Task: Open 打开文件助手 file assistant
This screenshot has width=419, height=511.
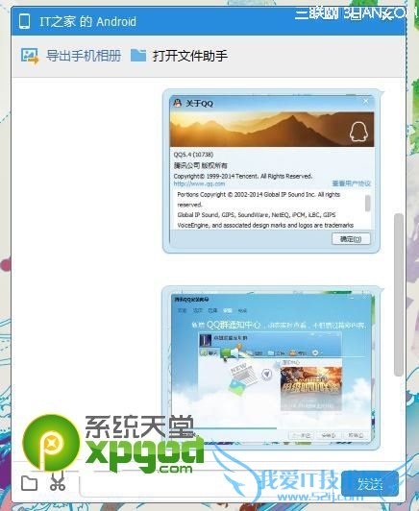Action: tap(190, 56)
